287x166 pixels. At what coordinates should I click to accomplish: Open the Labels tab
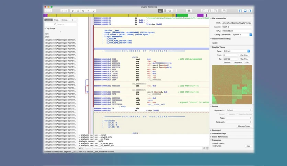coord(48,20)
